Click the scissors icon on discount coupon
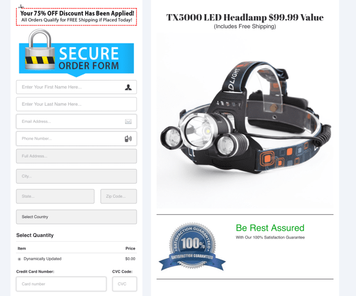This screenshot has height=296, width=356. tap(21, 7)
